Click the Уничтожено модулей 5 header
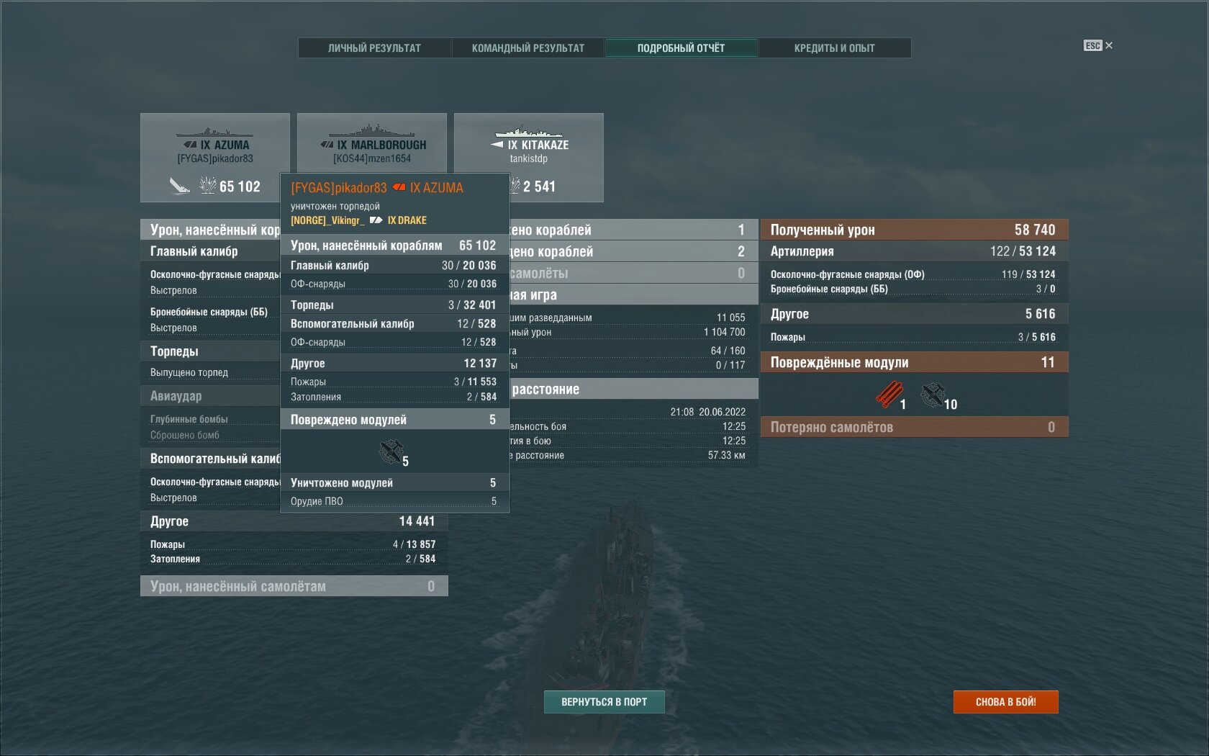The height and width of the screenshot is (756, 1209). 394,482
